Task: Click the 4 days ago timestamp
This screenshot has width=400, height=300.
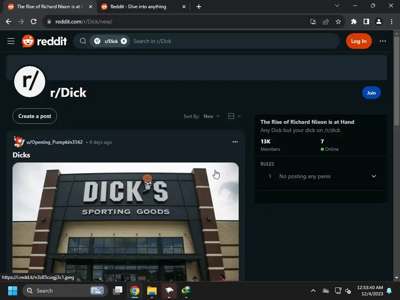Action: [x=100, y=142]
